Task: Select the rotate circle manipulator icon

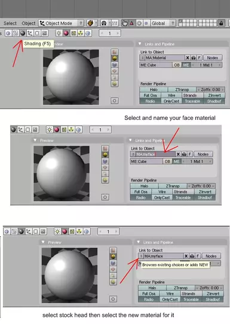Action: [139, 23]
